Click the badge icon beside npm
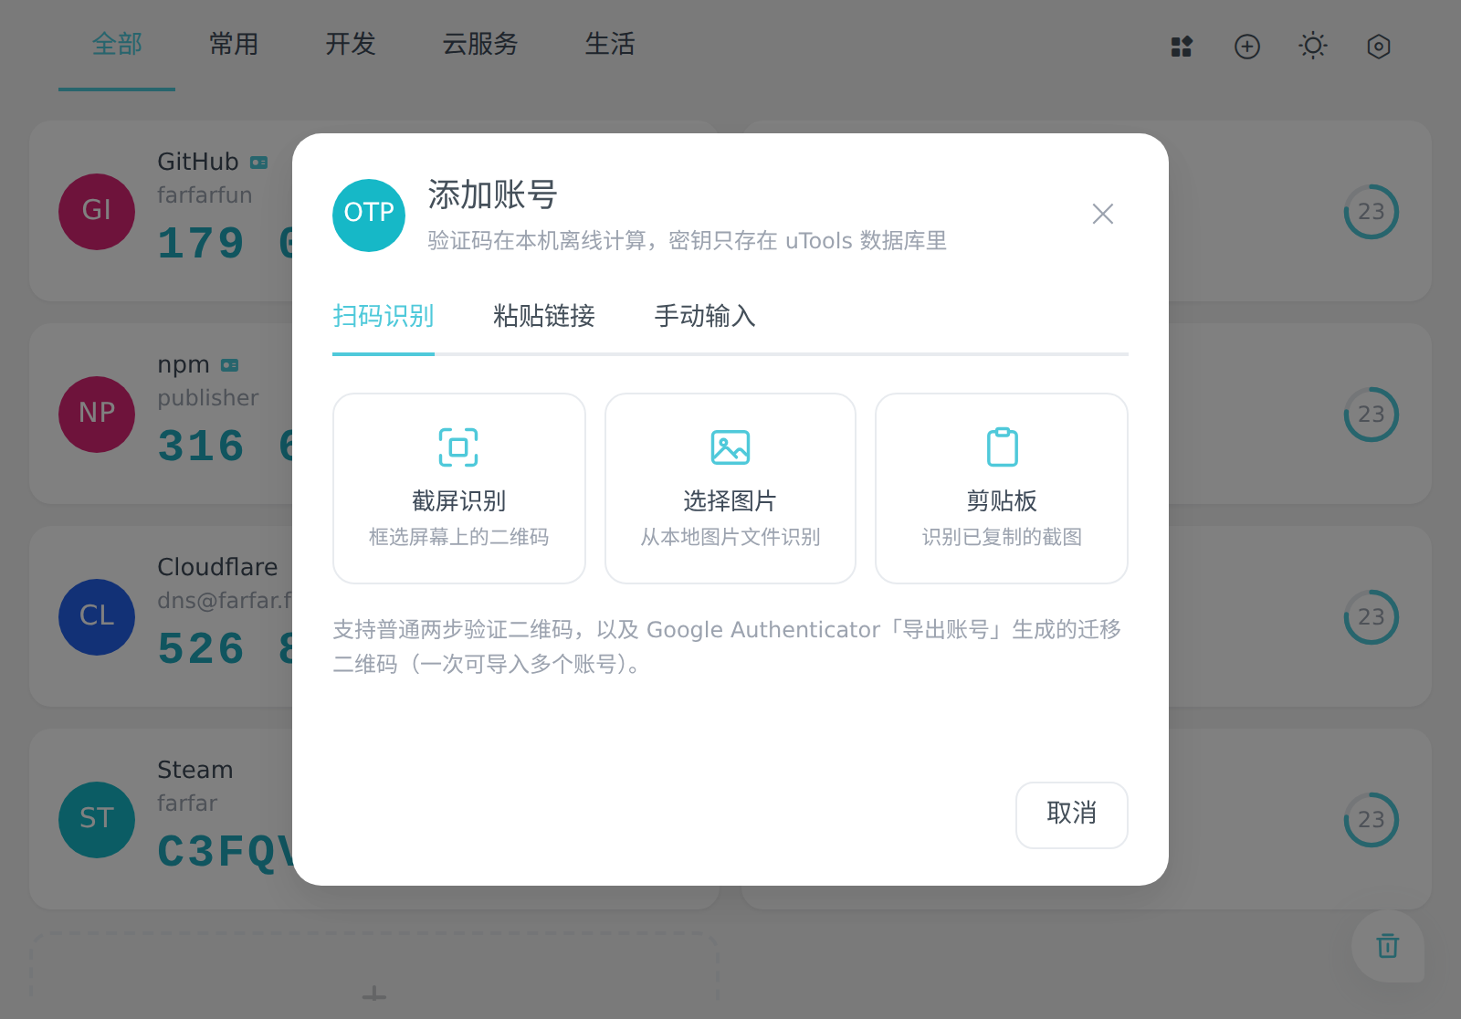 pyautogui.click(x=230, y=365)
